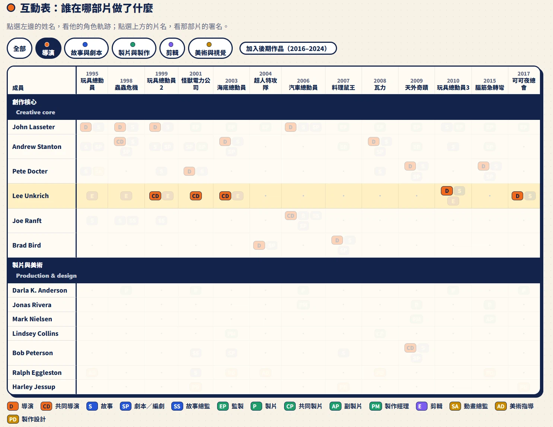Click the AP 副製片 legend badge
Screen dimensions: 553x427
[336, 406]
